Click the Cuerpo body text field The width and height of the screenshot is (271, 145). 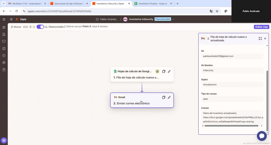pos(232,117)
